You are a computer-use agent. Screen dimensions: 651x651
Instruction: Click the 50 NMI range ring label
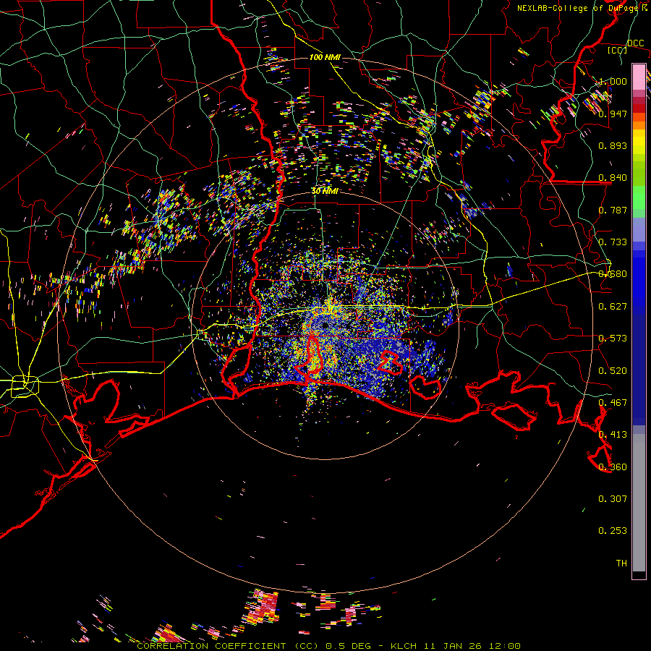tap(325, 191)
